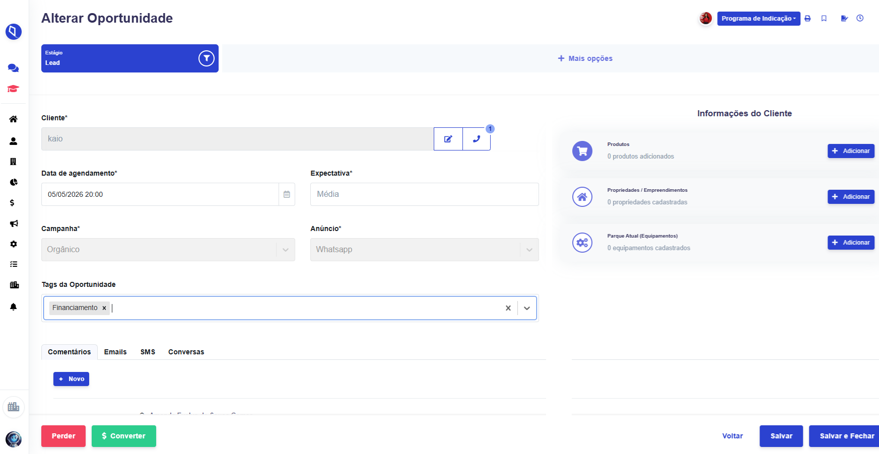
Task: Open the task checklist icon in sidebar
Action: [x=14, y=264]
